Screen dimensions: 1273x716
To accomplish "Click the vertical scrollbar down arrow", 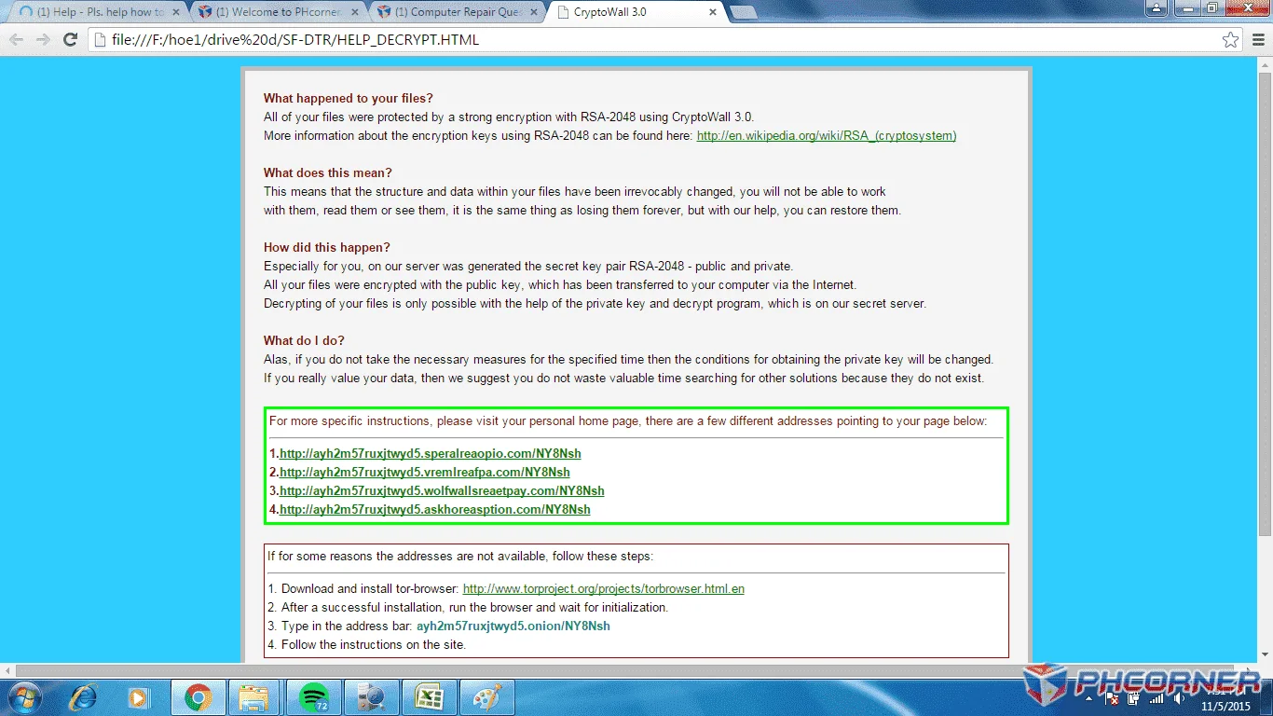I will (x=1265, y=655).
